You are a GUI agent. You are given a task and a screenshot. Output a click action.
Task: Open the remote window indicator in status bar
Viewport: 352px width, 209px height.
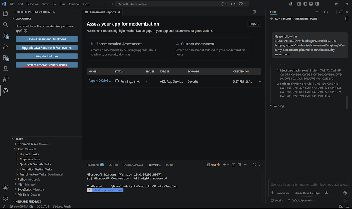coord(4,206)
